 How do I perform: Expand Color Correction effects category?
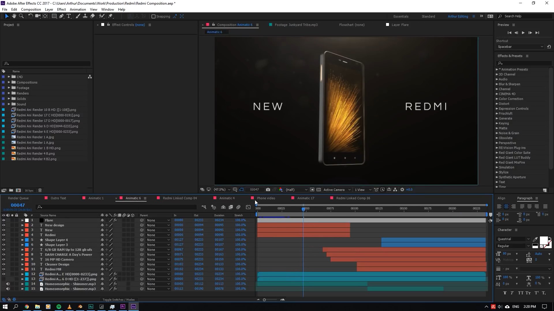pyautogui.click(x=497, y=99)
